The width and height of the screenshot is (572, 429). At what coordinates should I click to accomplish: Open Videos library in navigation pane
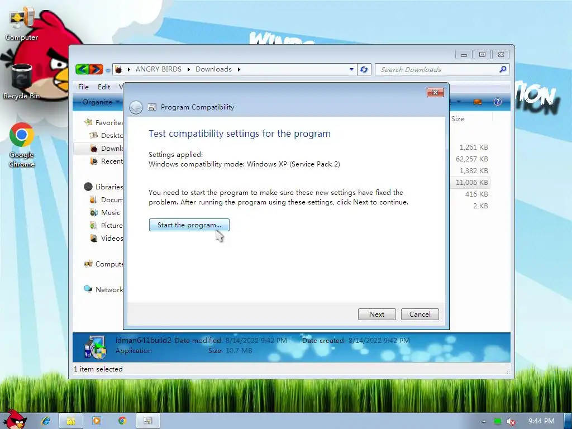point(106,238)
